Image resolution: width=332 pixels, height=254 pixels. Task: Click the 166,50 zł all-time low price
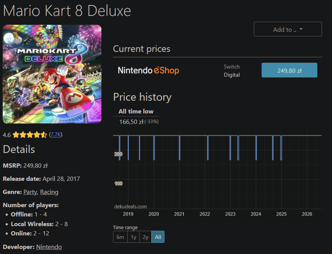click(131, 122)
